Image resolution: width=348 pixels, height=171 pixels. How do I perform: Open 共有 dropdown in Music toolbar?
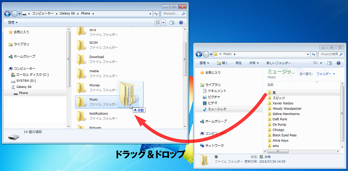254,63
